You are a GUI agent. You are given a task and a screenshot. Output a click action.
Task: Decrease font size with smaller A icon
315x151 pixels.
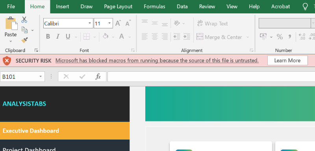(128, 23)
